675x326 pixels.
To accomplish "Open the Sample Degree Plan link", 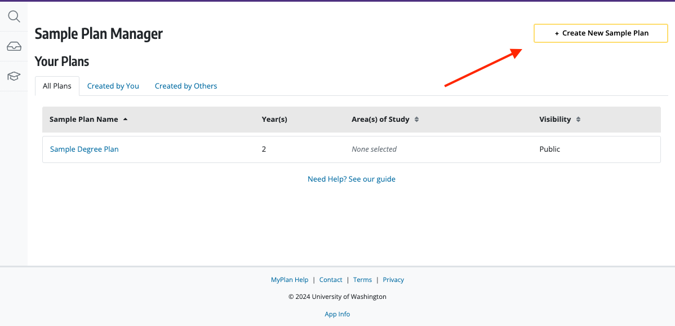I will (85, 149).
